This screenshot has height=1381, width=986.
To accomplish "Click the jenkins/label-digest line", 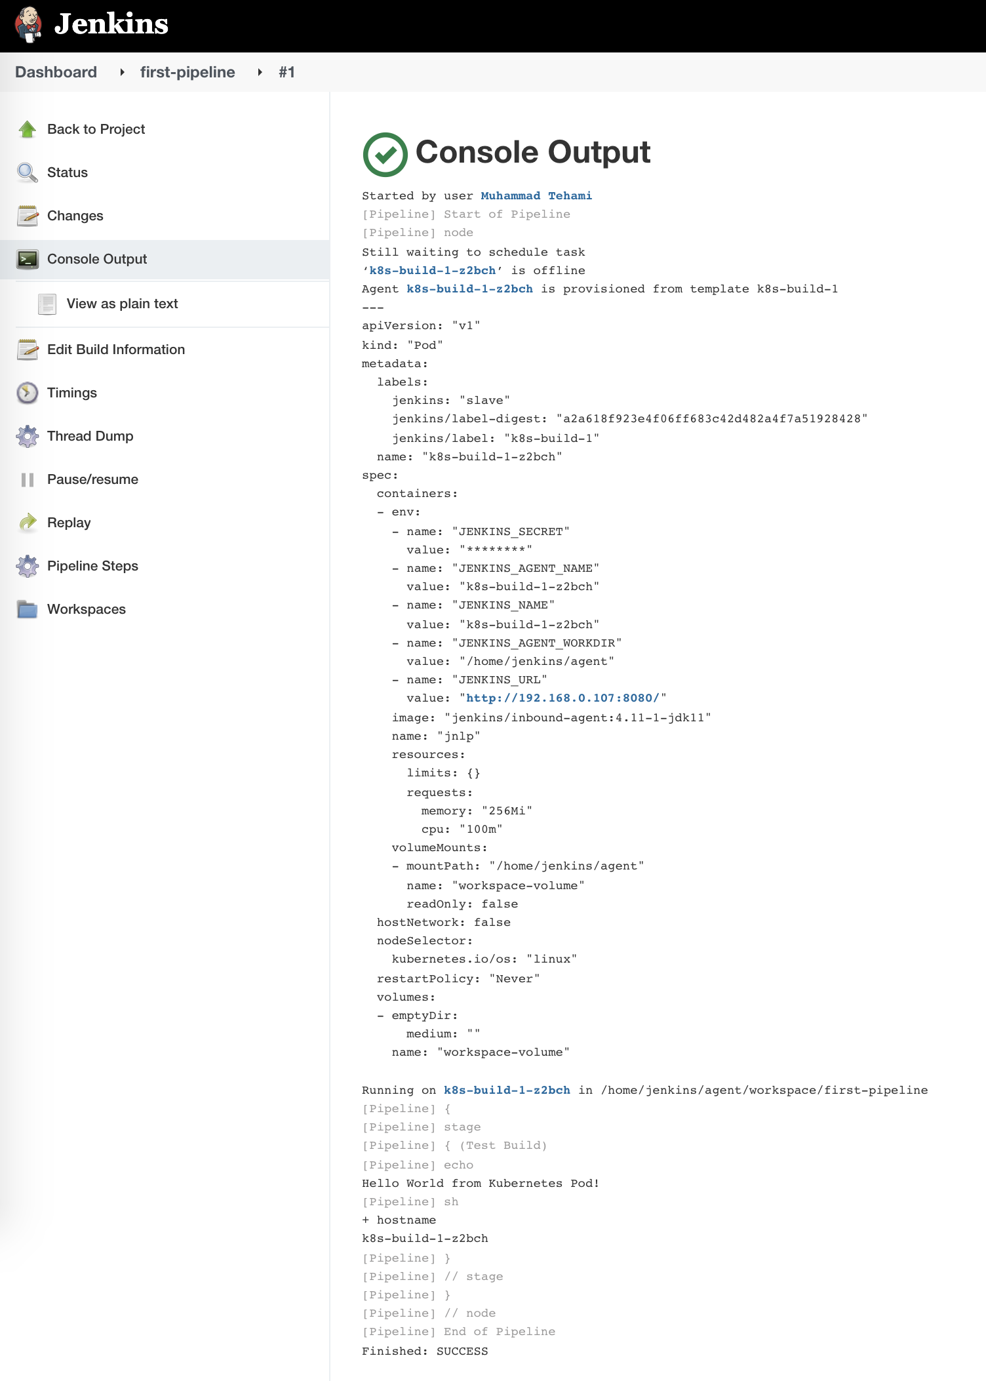I will (x=630, y=419).
